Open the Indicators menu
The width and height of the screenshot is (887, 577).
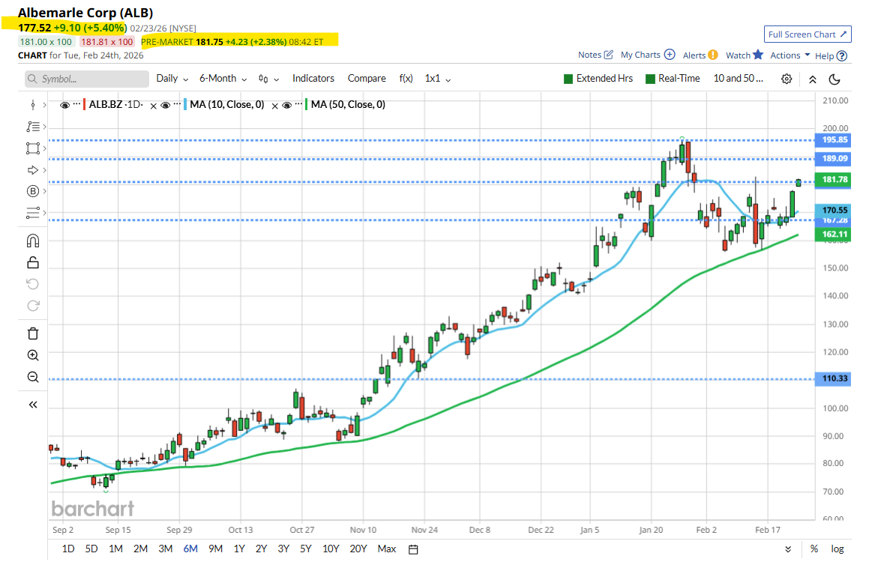coord(313,79)
